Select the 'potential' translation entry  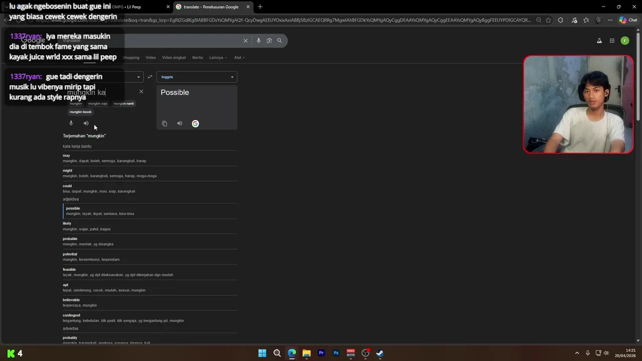(x=150, y=257)
